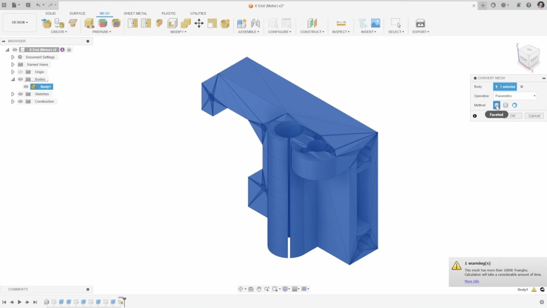Switch to the SHEET METAL tab
This screenshot has width=547, height=308.
135,13
